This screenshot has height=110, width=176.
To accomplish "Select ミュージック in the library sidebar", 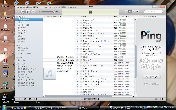I will 29,20.
